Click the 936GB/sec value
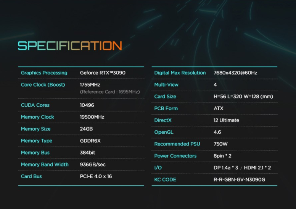The height and width of the screenshot is (209, 296). (92, 165)
